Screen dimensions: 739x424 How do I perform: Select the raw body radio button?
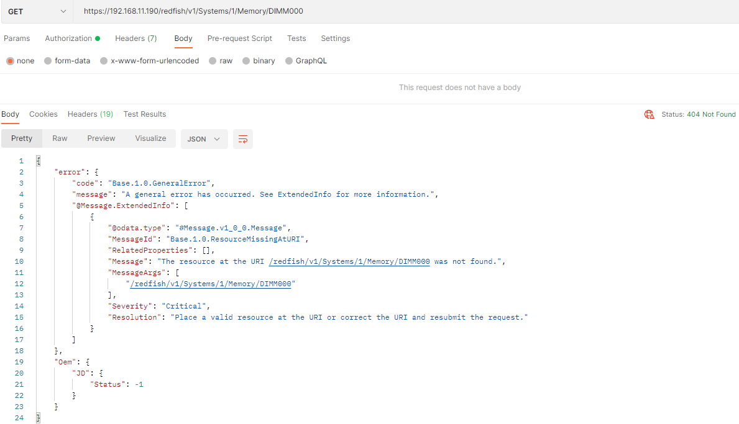click(213, 61)
